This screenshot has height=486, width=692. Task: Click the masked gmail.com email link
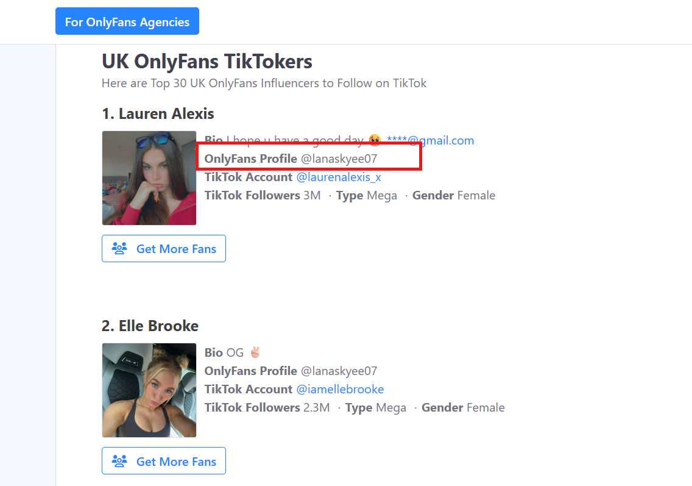[430, 140]
